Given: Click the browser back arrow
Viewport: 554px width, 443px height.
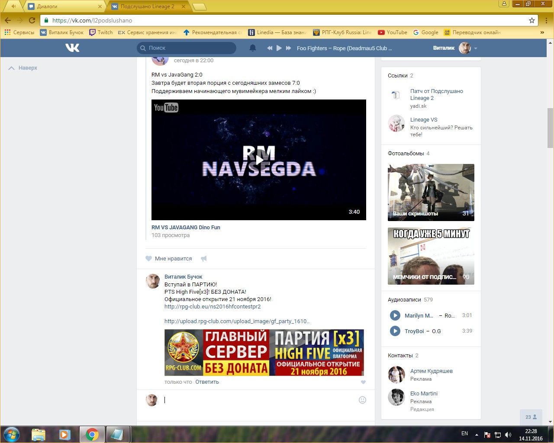Looking at the screenshot, I should [8, 20].
